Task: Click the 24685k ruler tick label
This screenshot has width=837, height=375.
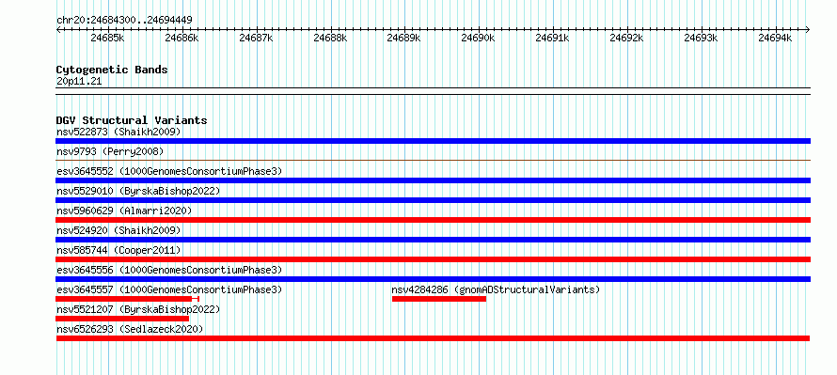Action: point(107,38)
